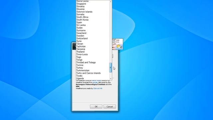Screen dimensions: 213x120
Task: Select Tonga from the country list
Action: click(93, 60)
